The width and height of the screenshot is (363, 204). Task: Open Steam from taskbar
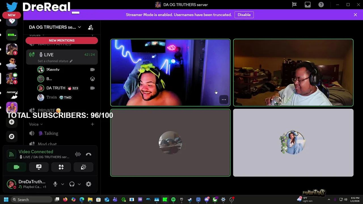pyautogui.click(x=190, y=199)
